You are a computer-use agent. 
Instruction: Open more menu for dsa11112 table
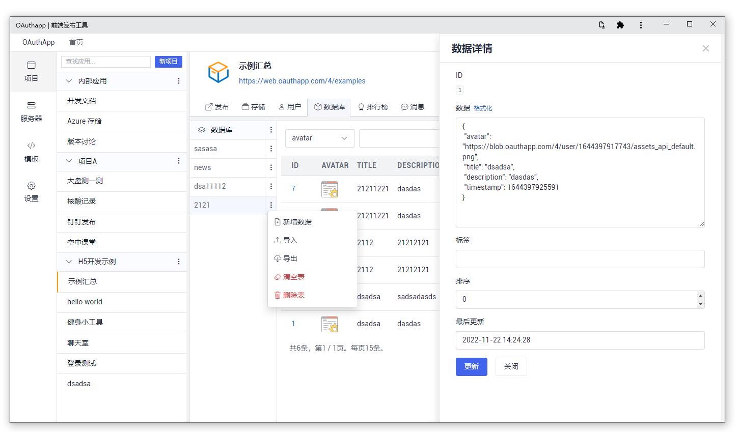271,186
